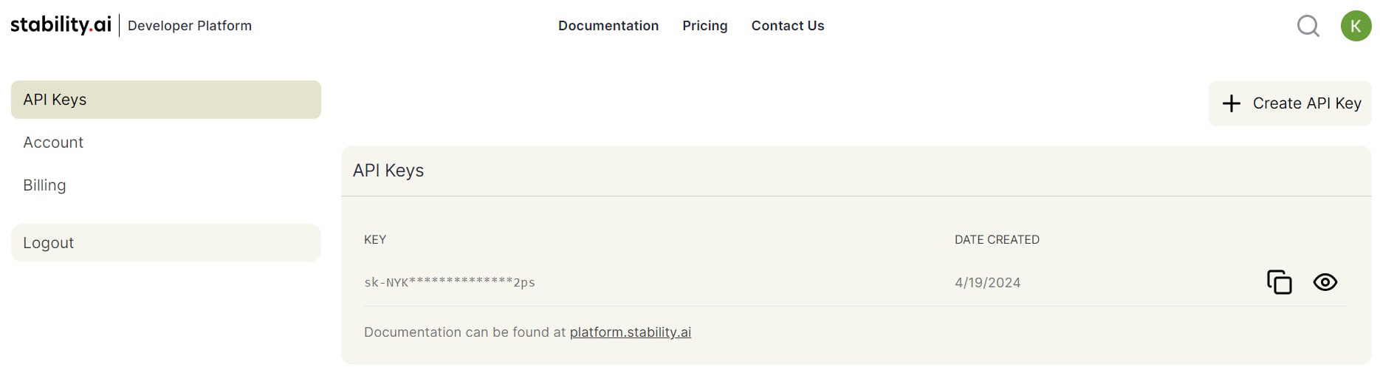
Task: Switch to the Account section
Action: (53, 143)
